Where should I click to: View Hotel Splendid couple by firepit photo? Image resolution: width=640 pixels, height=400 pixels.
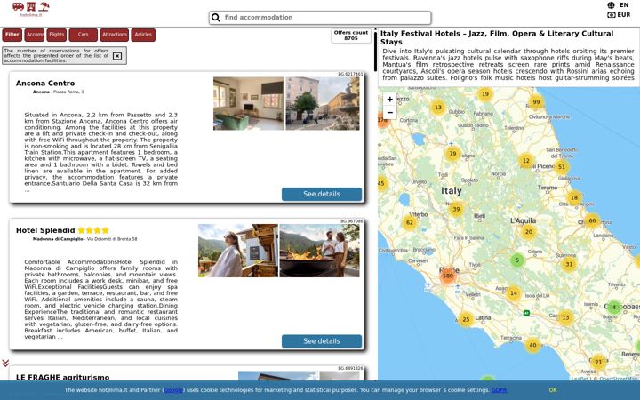point(320,251)
